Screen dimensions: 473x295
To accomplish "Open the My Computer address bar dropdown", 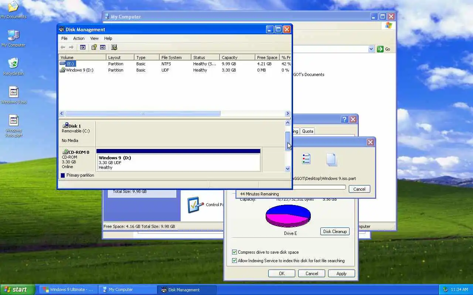I will click(371, 49).
